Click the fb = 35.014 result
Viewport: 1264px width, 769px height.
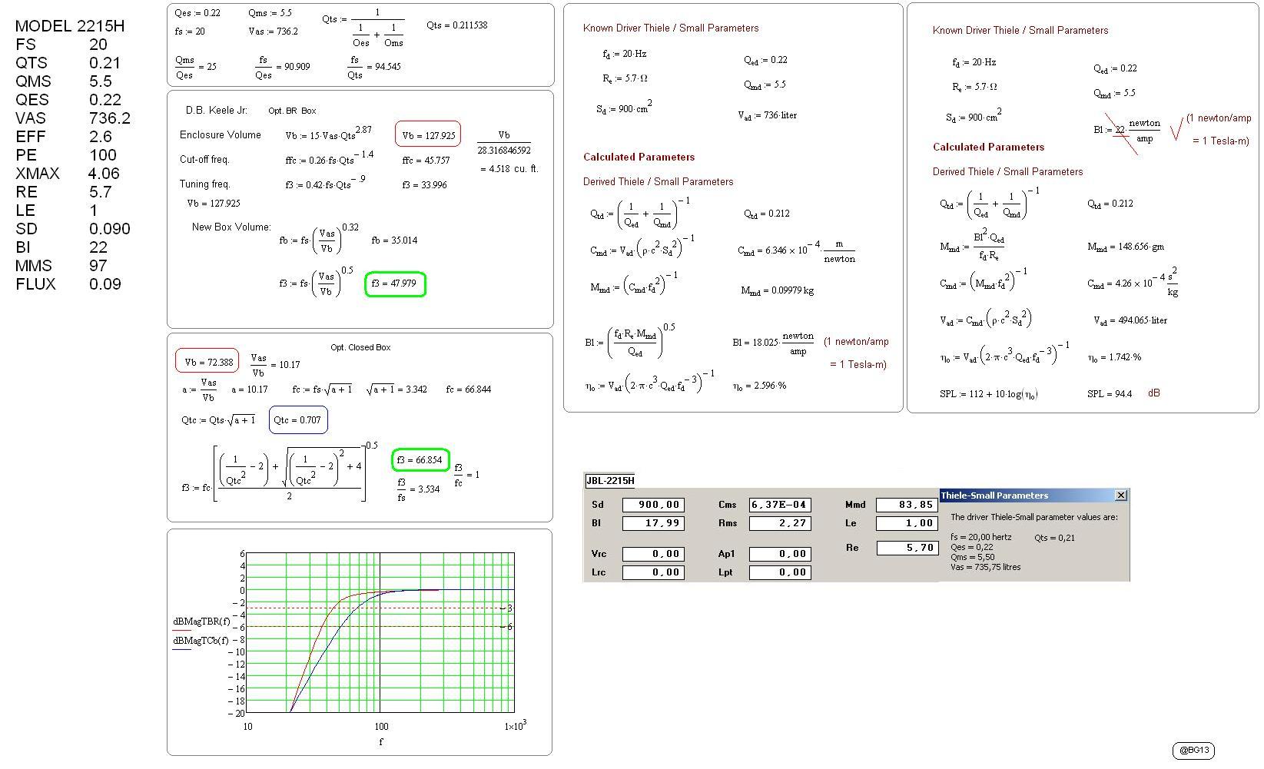(394, 240)
